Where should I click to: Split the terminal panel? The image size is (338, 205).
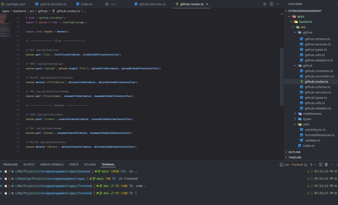pyautogui.click(x=321, y=165)
